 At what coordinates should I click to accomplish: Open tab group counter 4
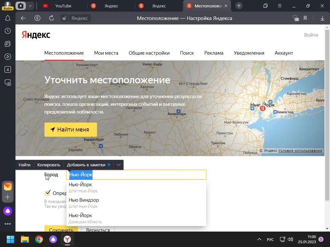coord(20,6)
